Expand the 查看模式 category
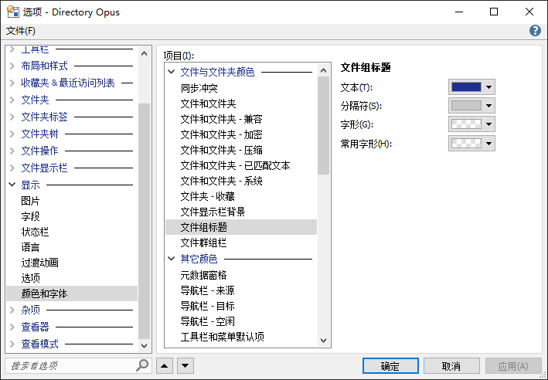The height and width of the screenshot is (380, 548). 12,344
